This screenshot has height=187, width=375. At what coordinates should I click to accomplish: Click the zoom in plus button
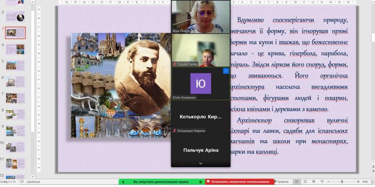(358, 182)
